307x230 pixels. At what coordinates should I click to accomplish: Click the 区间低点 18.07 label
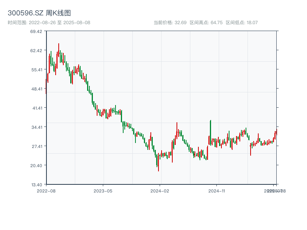[242, 23]
